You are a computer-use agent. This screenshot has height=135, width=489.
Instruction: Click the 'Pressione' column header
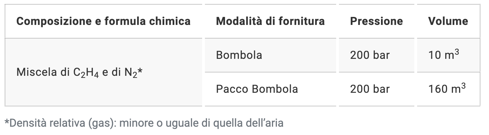click(x=376, y=21)
